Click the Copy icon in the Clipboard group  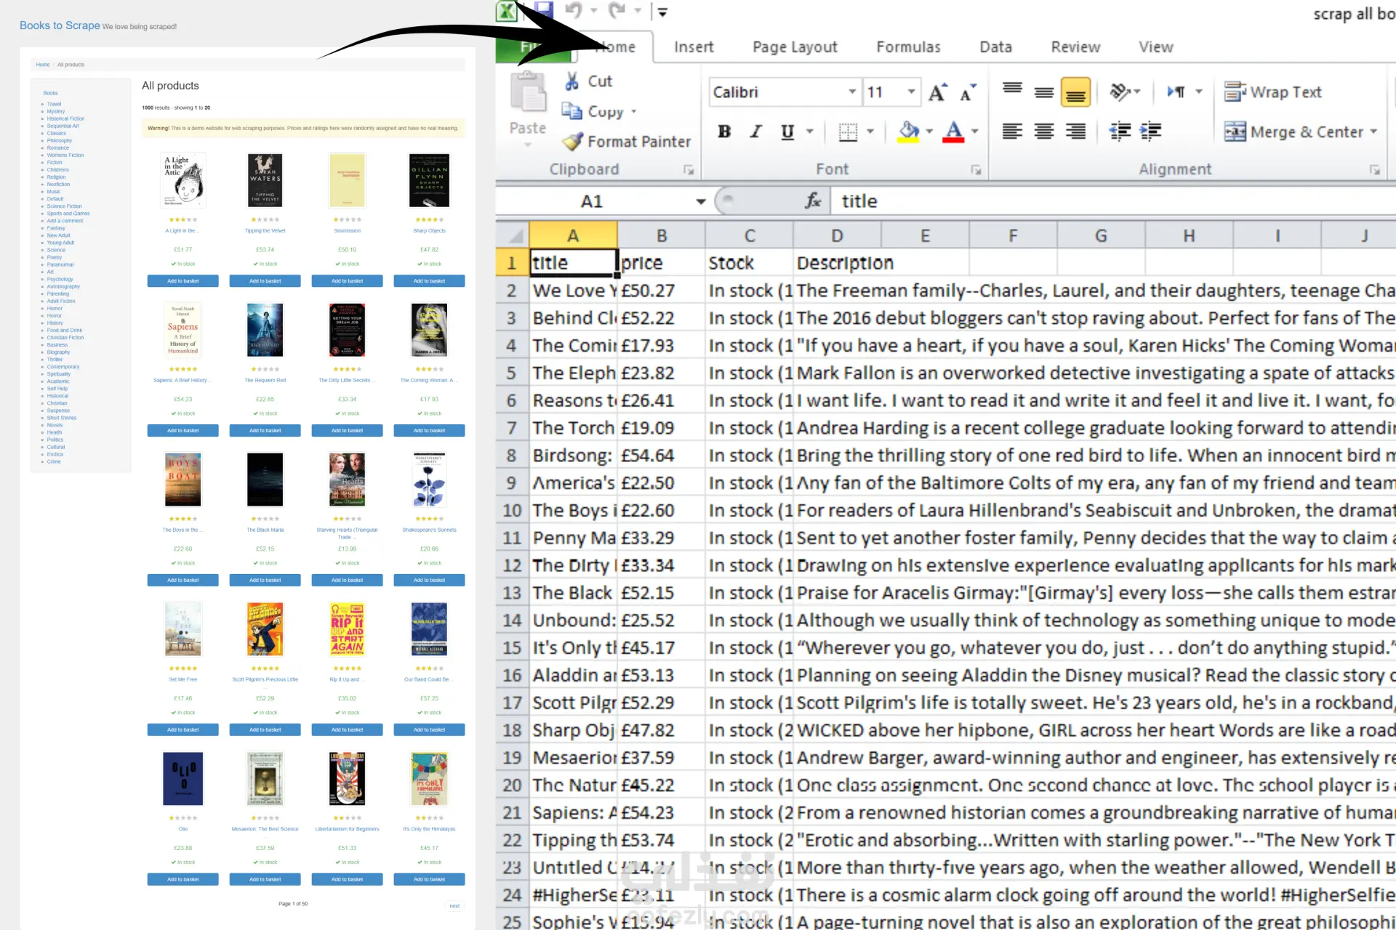pos(571,111)
